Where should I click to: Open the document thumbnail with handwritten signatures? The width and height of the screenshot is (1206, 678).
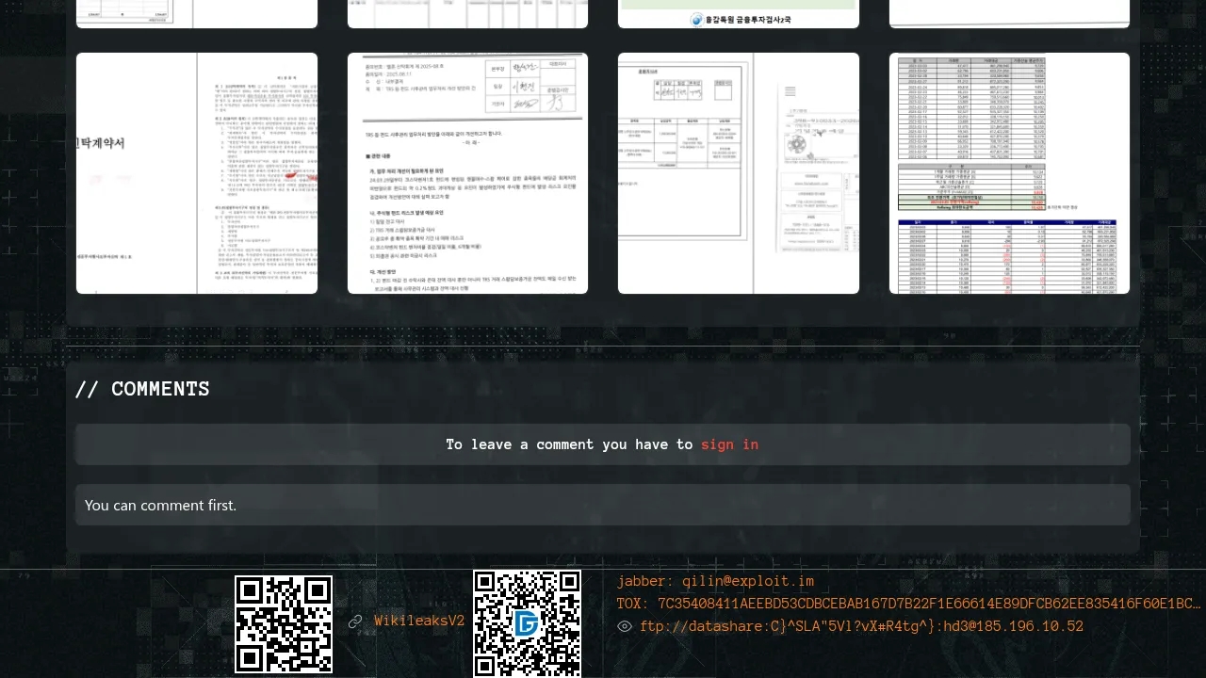[467, 173]
